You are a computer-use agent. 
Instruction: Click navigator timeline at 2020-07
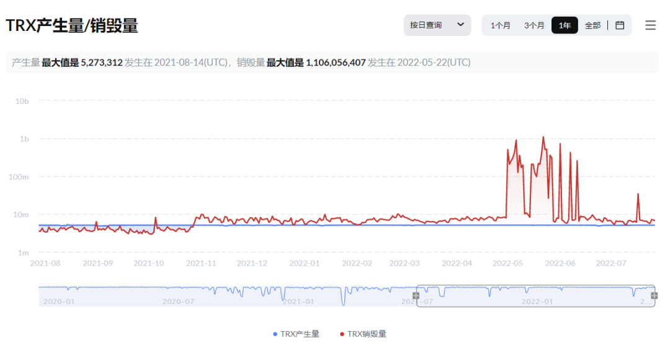tap(178, 301)
